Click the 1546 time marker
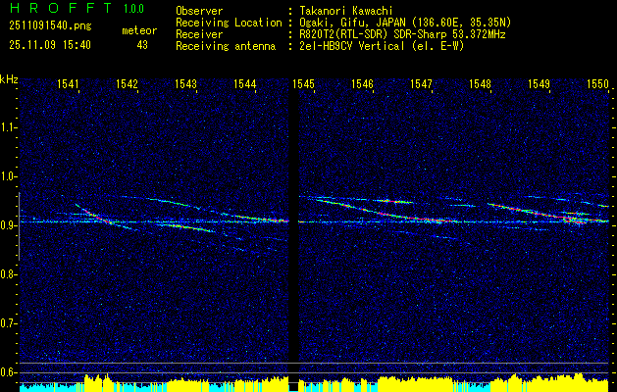This screenshot has height=392, width=617. pos(362,83)
